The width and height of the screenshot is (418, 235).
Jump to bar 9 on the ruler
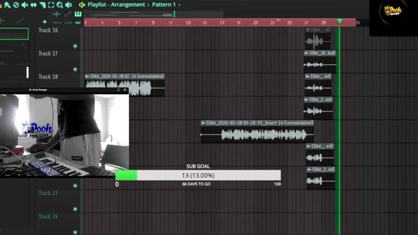(153, 23)
